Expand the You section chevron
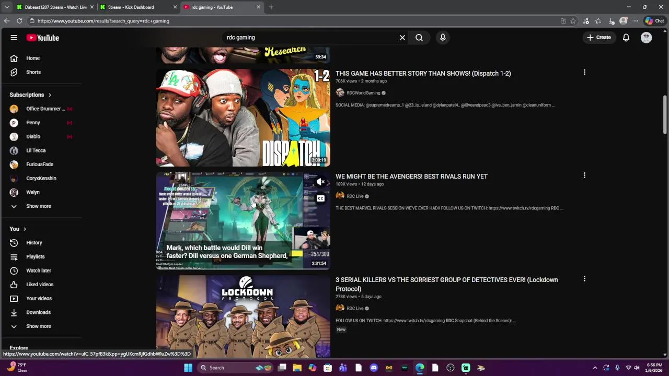The height and width of the screenshot is (376, 669). click(25, 229)
